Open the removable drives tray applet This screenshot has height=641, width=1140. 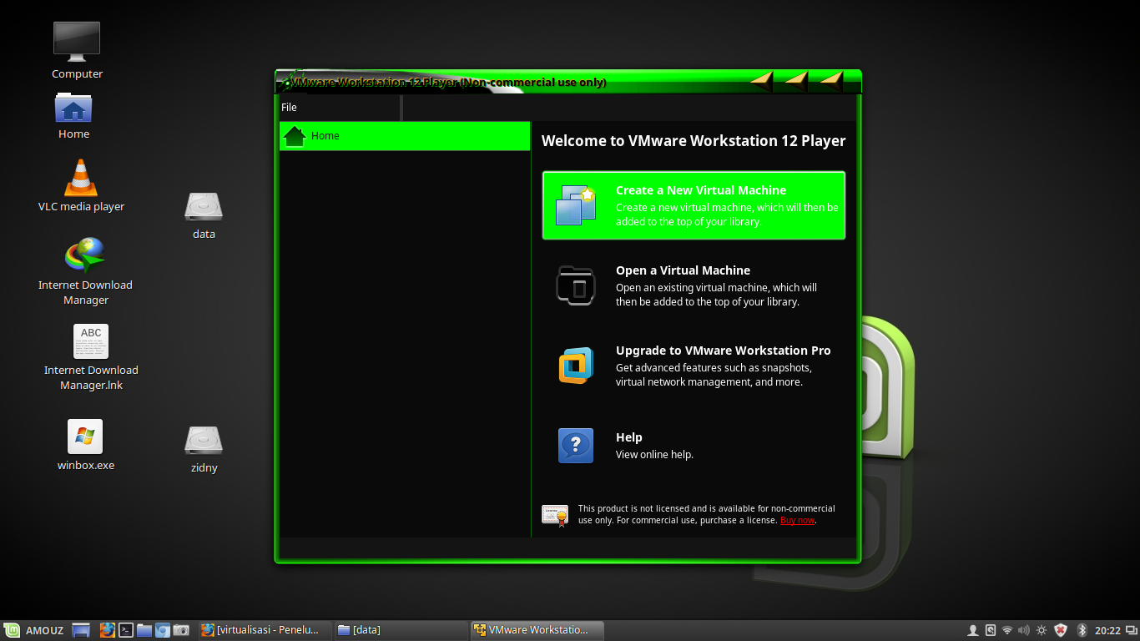[991, 630]
